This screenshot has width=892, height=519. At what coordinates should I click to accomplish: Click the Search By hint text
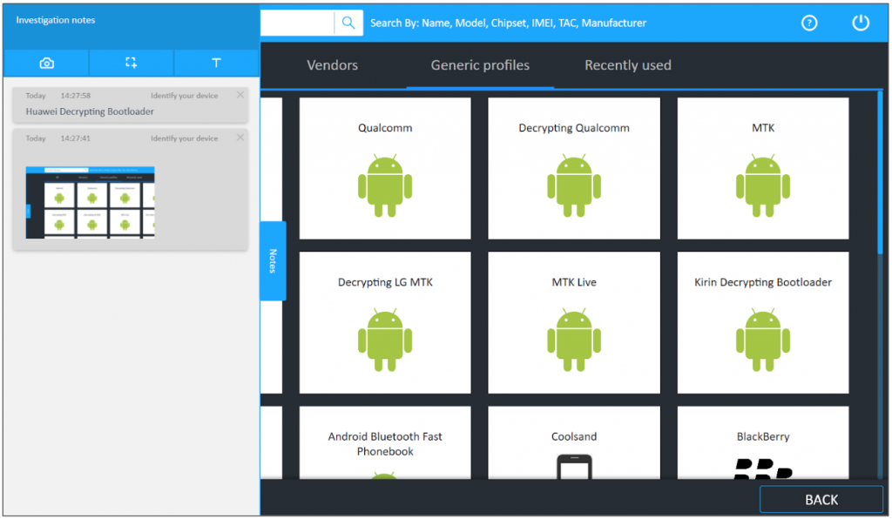(x=508, y=24)
